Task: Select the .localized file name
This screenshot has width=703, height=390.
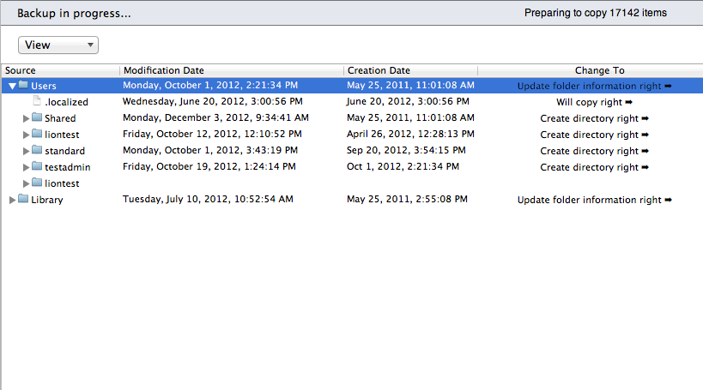Action: coord(66,102)
